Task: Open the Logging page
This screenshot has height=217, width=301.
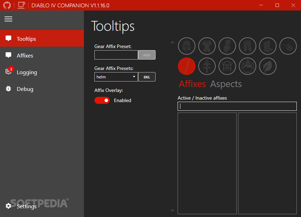Action: click(42, 72)
